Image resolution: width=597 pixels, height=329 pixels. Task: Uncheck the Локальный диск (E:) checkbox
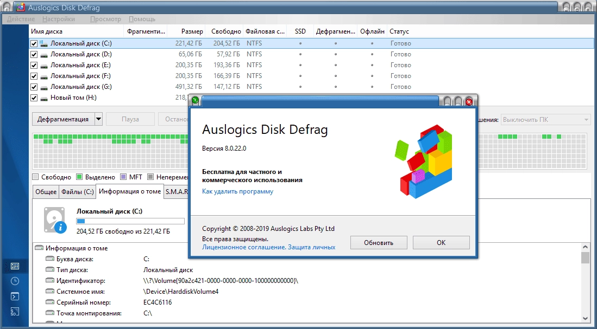(x=34, y=66)
